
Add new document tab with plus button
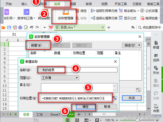[x=109, y=27]
